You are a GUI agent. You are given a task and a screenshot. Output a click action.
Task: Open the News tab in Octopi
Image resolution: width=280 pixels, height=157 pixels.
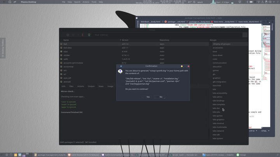click(x=101, y=86)
